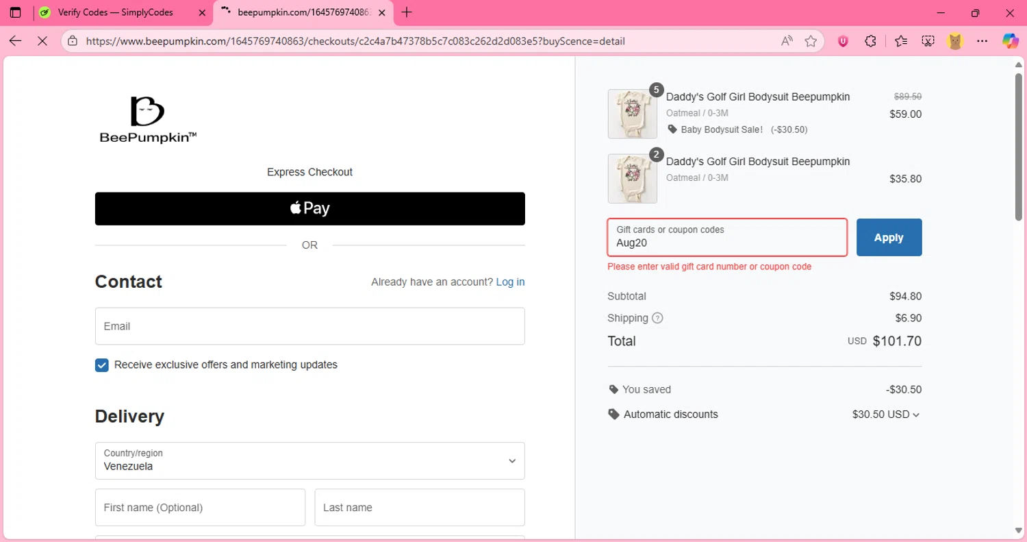Image resolution: width=1027 pixels, height=542 pixels.
Task: Click the Email input field
Action: point(310,326)
